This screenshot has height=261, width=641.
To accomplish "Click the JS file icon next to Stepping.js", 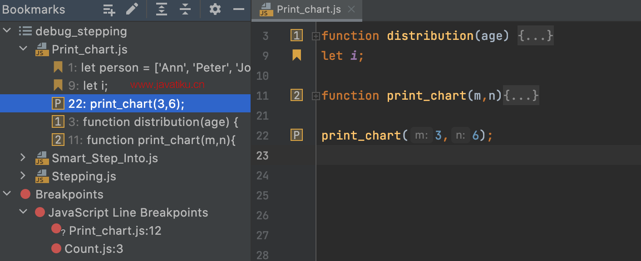I will [42, 176].
